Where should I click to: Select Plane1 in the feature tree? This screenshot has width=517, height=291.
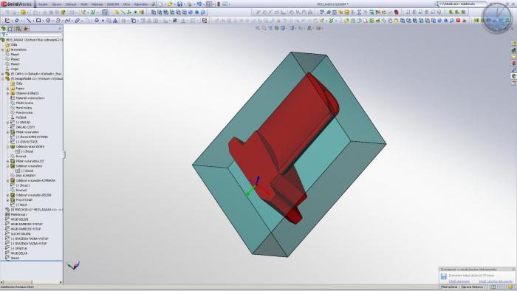click(x=15, y=55)
